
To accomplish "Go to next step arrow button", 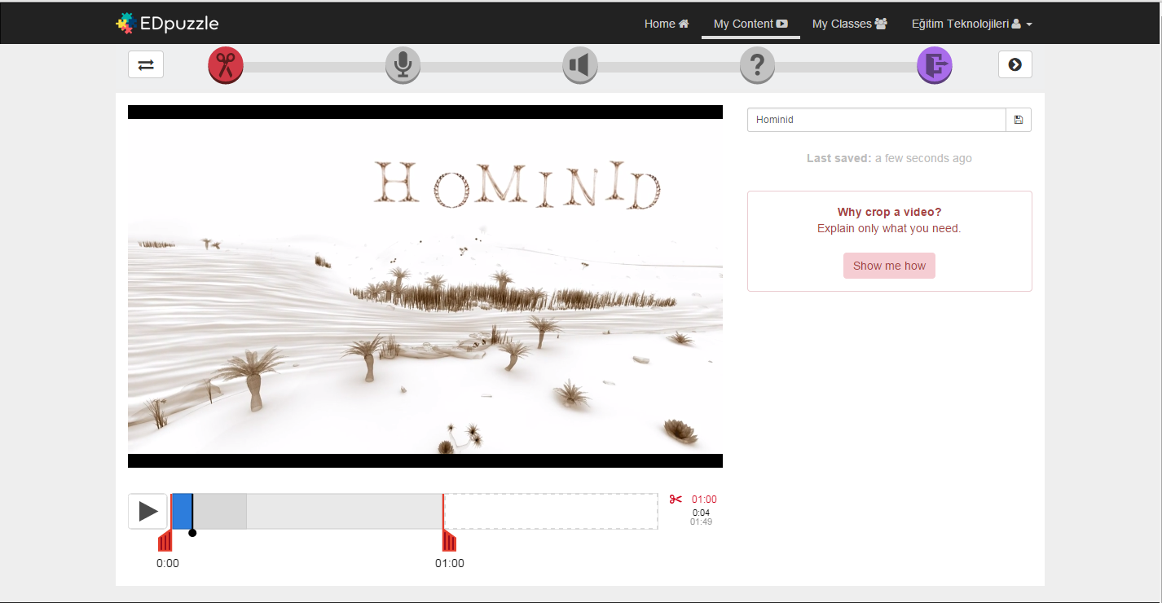I will point(1015,64).
